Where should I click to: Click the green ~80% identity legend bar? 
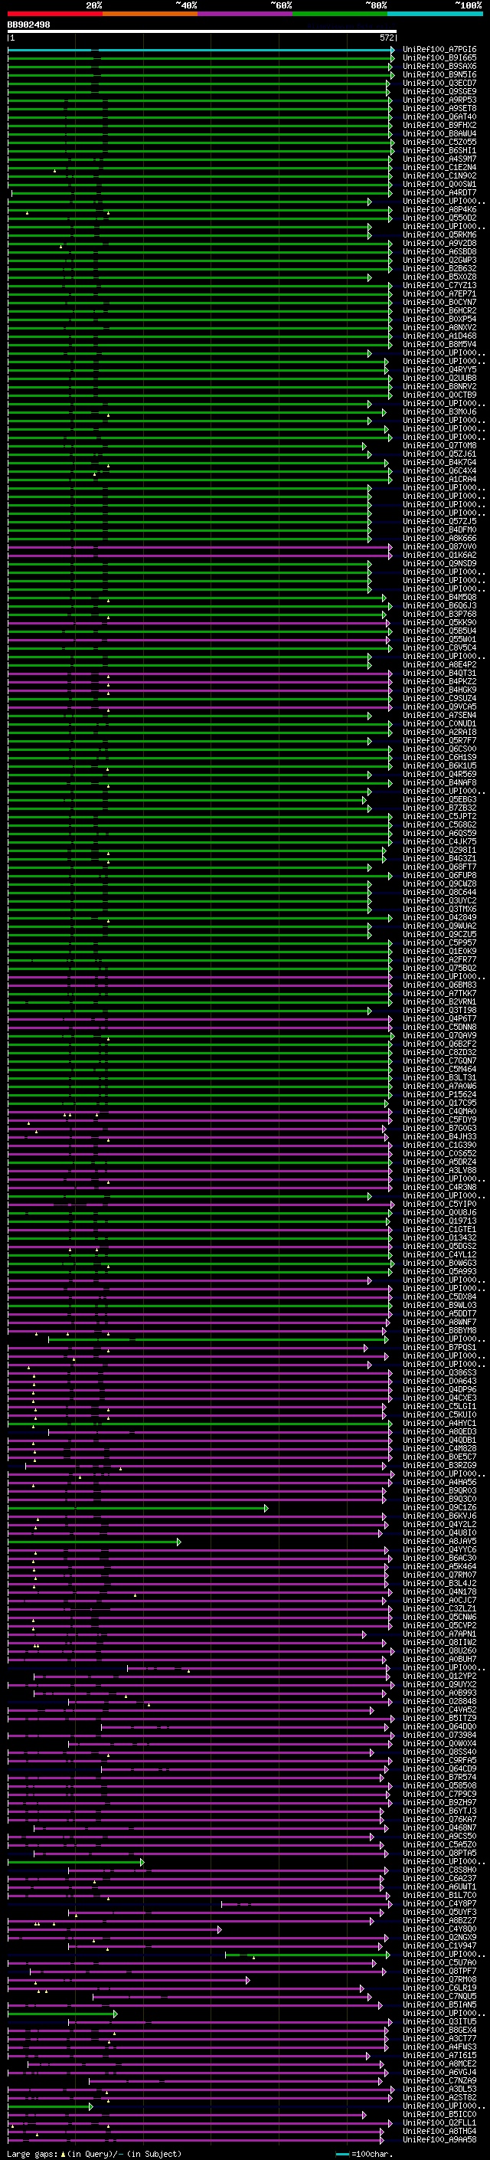pos(340,14)
